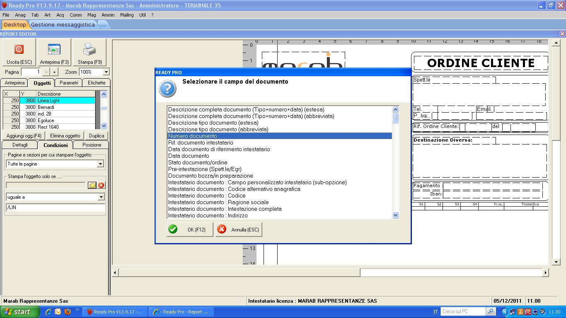Open the Acq menu
This screenshot has height=318, width=566.
[60, 15]
